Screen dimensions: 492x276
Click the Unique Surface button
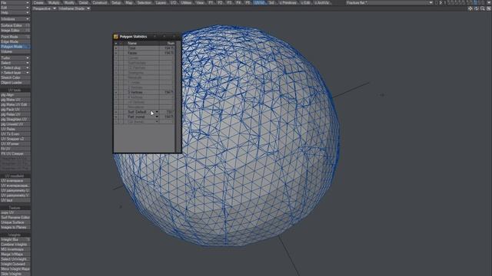15,222
